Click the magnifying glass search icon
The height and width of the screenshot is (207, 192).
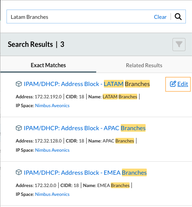(x=178, y=17)
